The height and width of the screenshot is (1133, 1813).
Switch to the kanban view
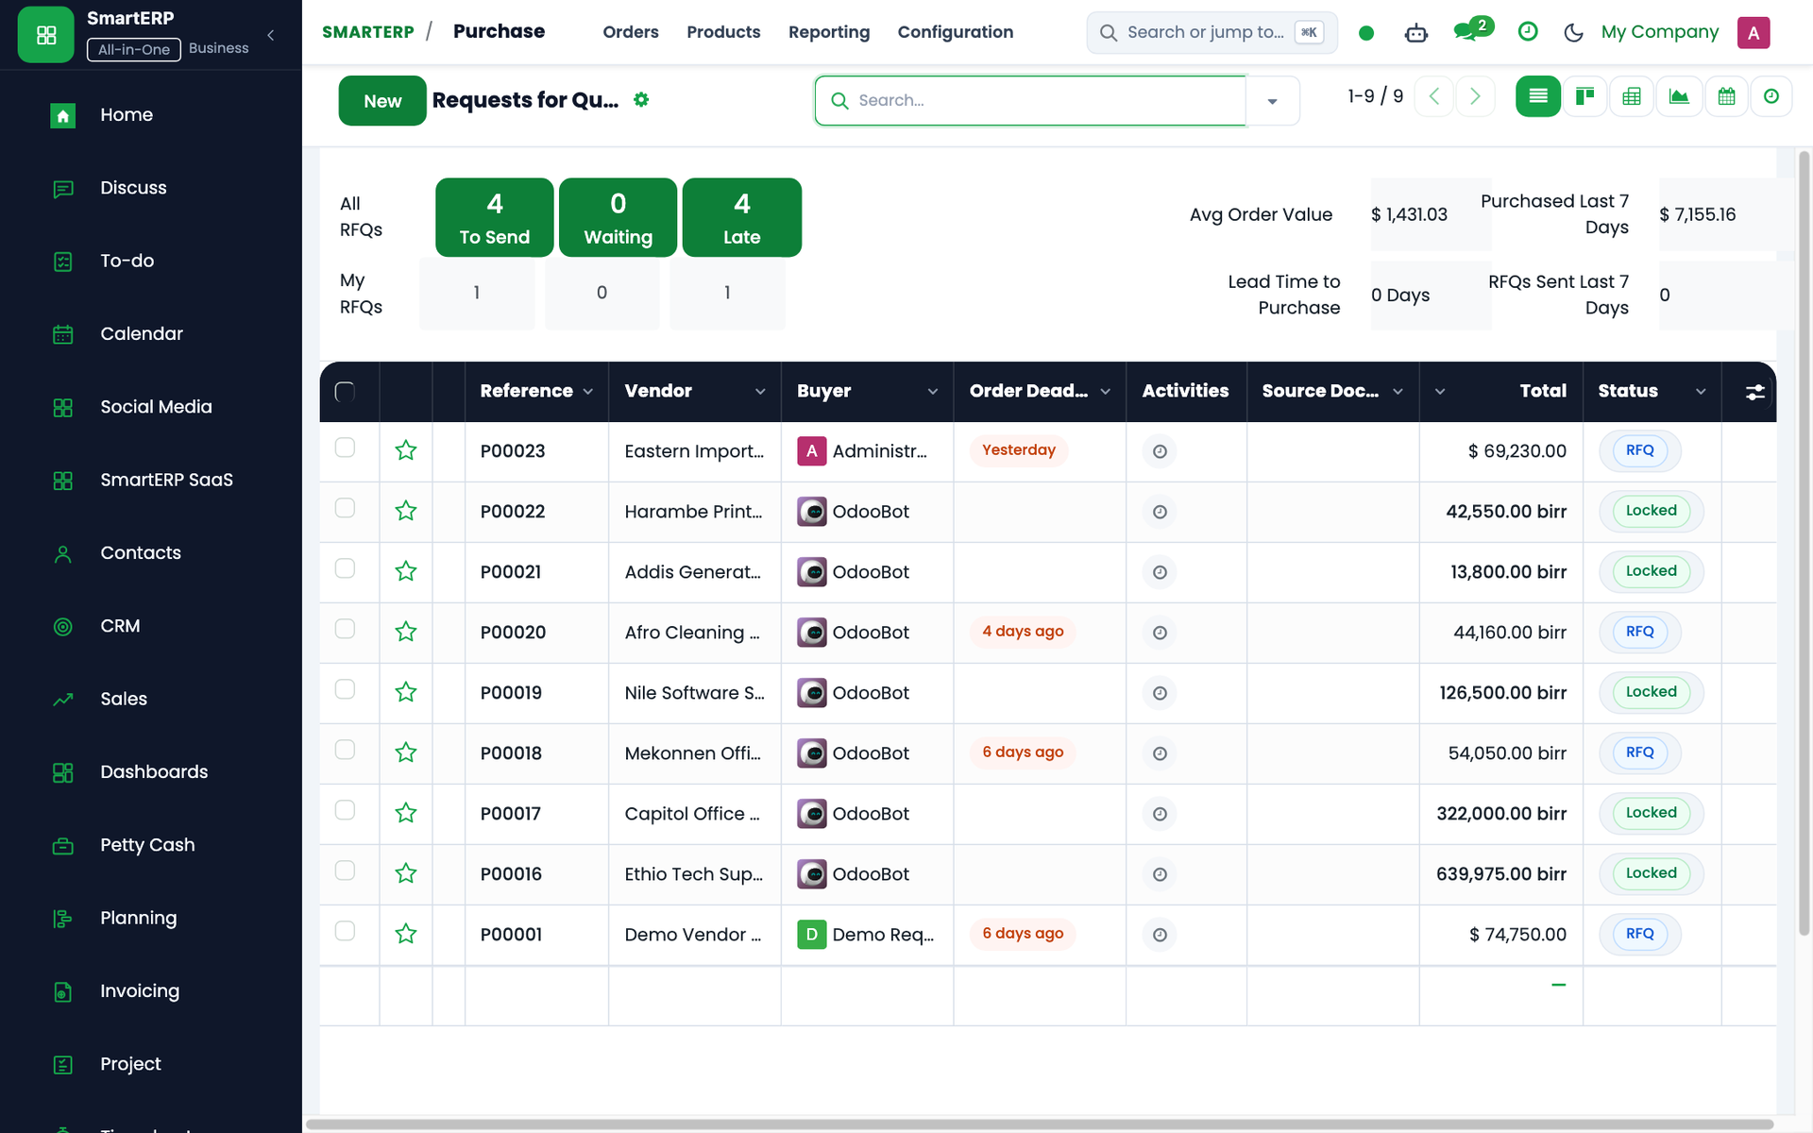point(1584,96)
